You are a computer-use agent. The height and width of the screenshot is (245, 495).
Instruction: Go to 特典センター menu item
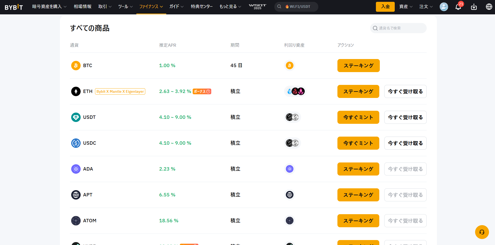tap(202, 7)
